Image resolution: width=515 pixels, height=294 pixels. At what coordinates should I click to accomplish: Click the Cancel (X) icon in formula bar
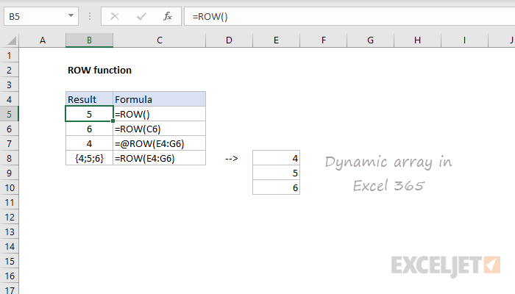114,15
